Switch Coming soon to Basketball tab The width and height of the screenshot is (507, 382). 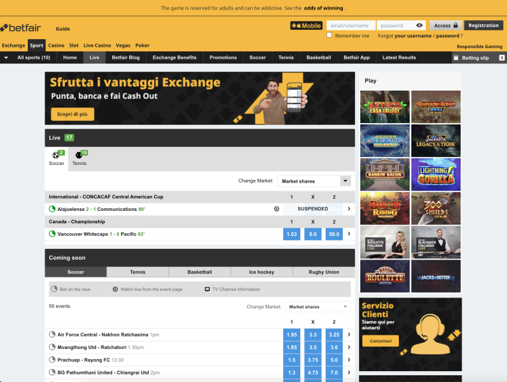[199, 272]
